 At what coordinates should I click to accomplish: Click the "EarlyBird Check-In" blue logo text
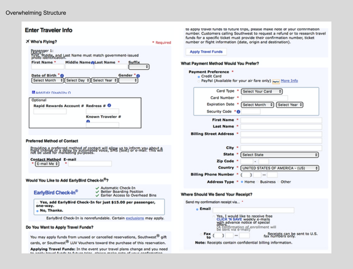tap(56, 192)
